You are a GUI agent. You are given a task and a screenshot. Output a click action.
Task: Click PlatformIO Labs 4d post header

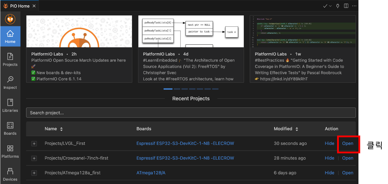(x=166, y=54)
